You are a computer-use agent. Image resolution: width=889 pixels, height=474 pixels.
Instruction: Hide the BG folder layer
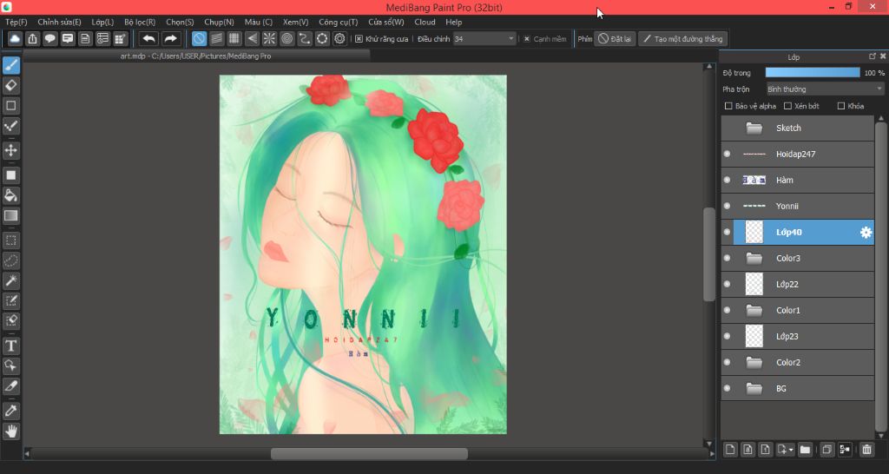(727, 388)
